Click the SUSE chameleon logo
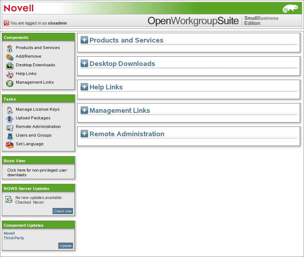The image size is (304, 257). [x=290, y=9]
